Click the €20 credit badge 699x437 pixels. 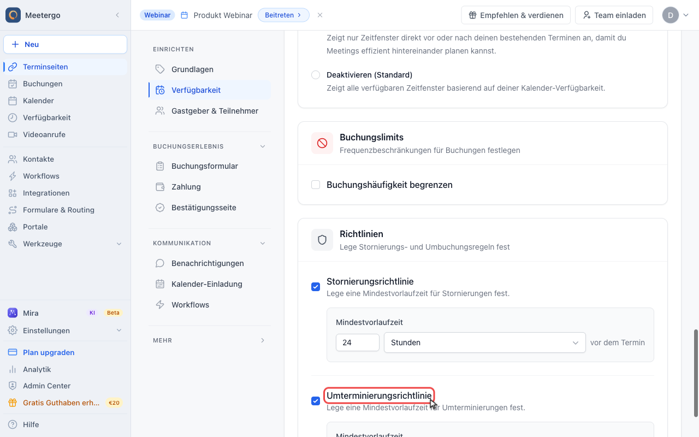click(x=114, y=403)
